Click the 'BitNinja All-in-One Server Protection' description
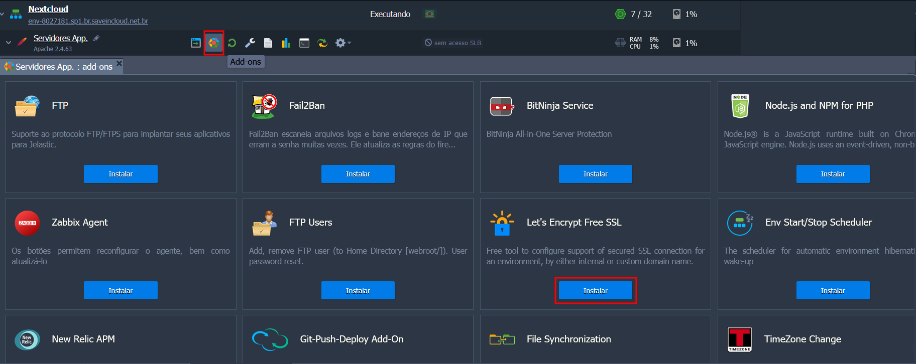 coord(549,134)
